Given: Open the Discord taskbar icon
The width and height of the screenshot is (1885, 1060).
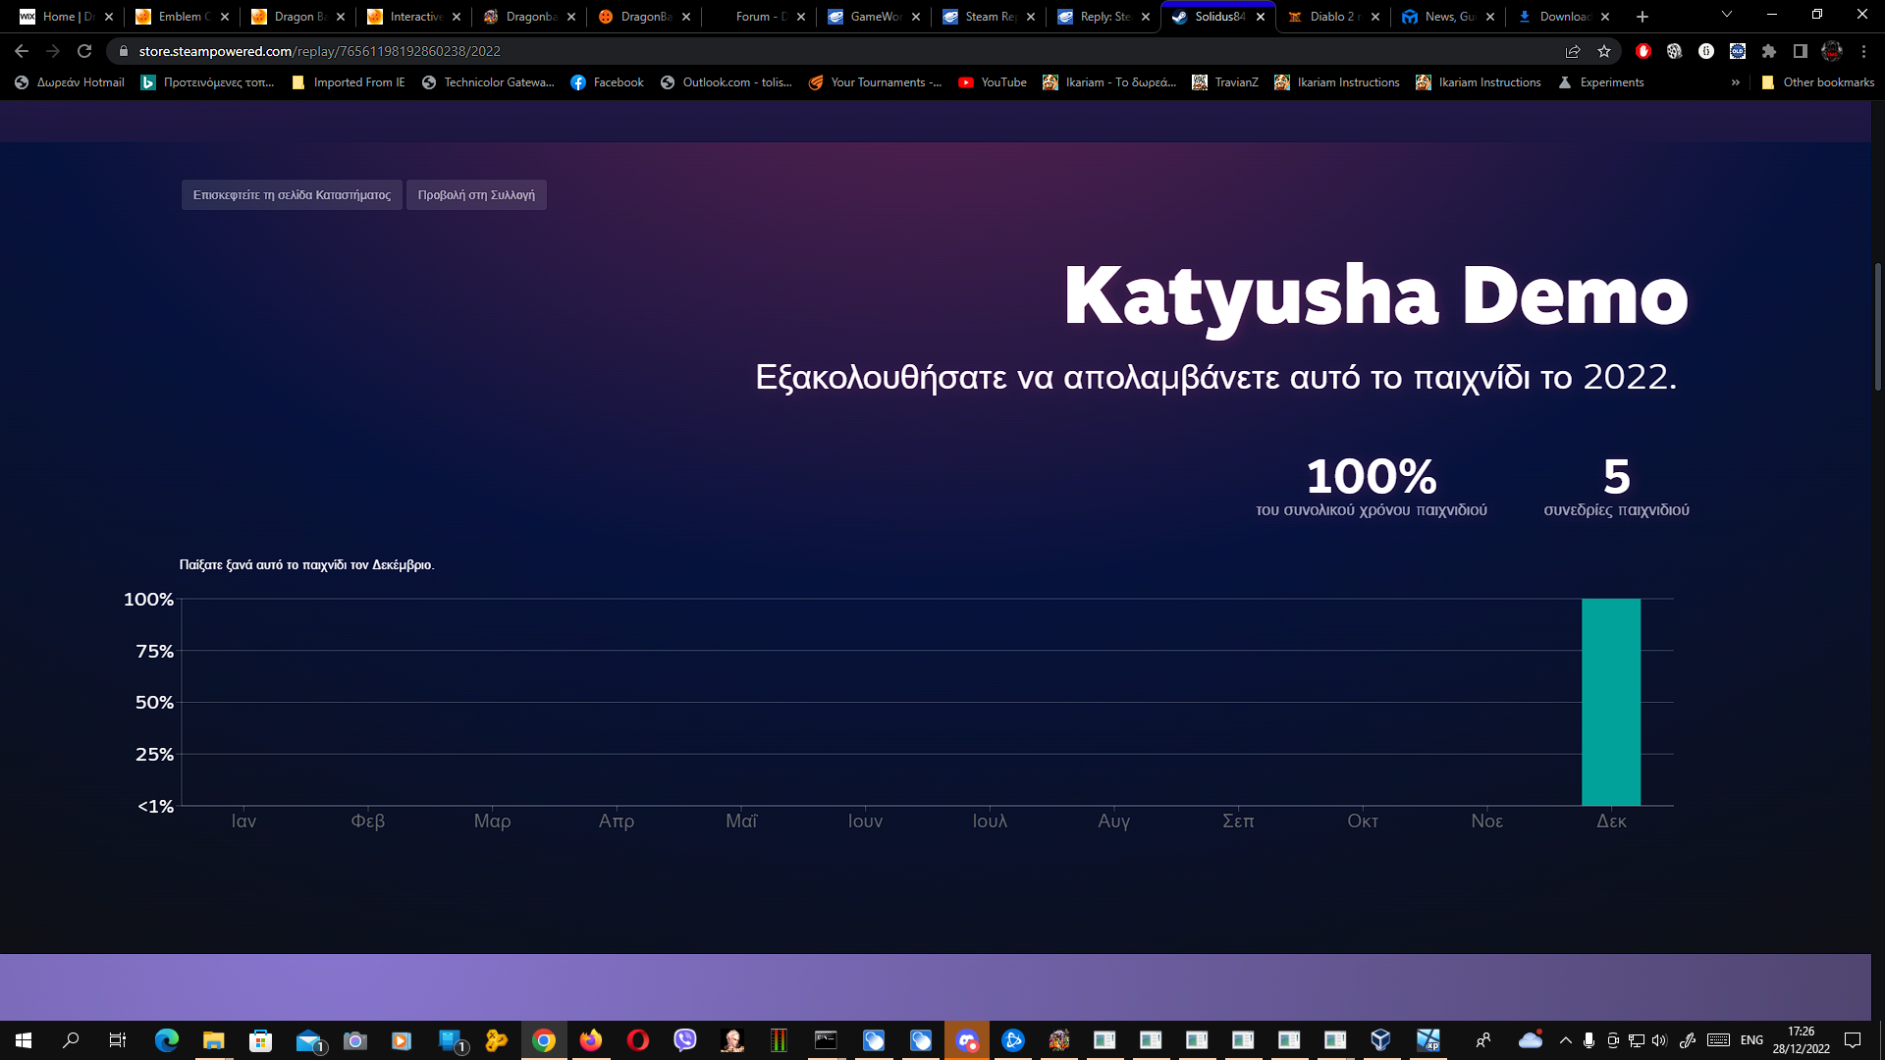Looking at the screenshot, I should tap(967, 1040).
